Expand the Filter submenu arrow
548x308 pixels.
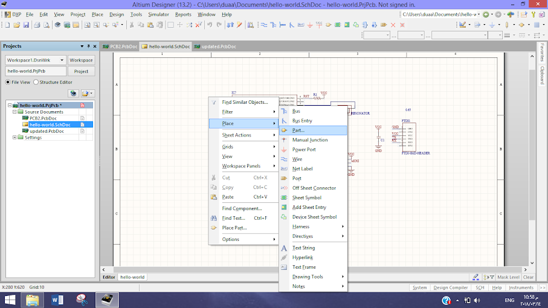click(274, 112)
